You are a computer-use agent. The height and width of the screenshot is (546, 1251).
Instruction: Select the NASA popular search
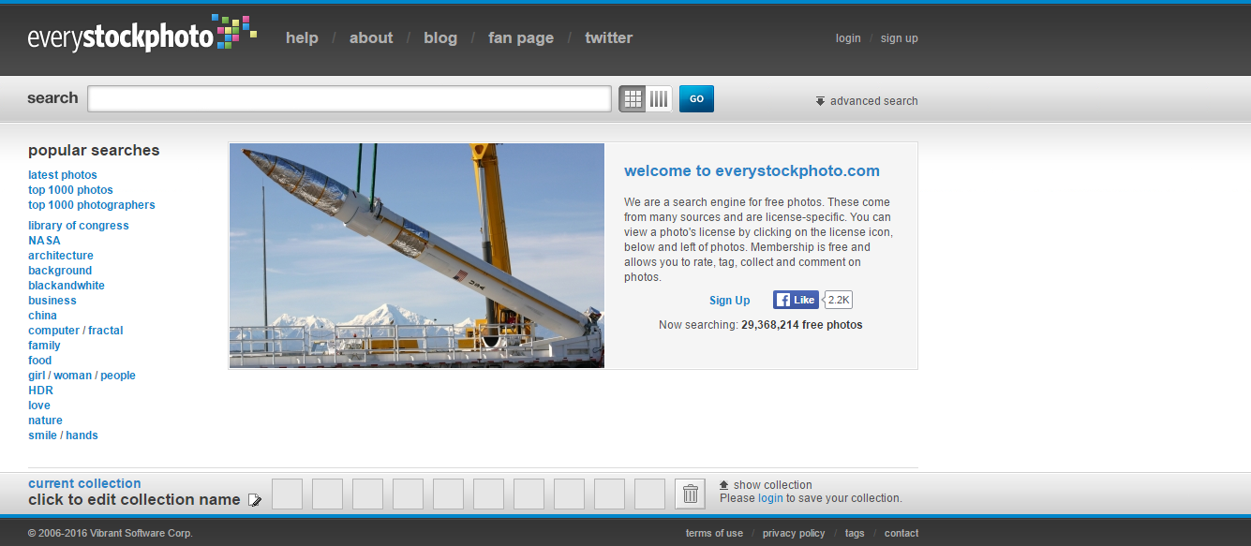point(44,241)
